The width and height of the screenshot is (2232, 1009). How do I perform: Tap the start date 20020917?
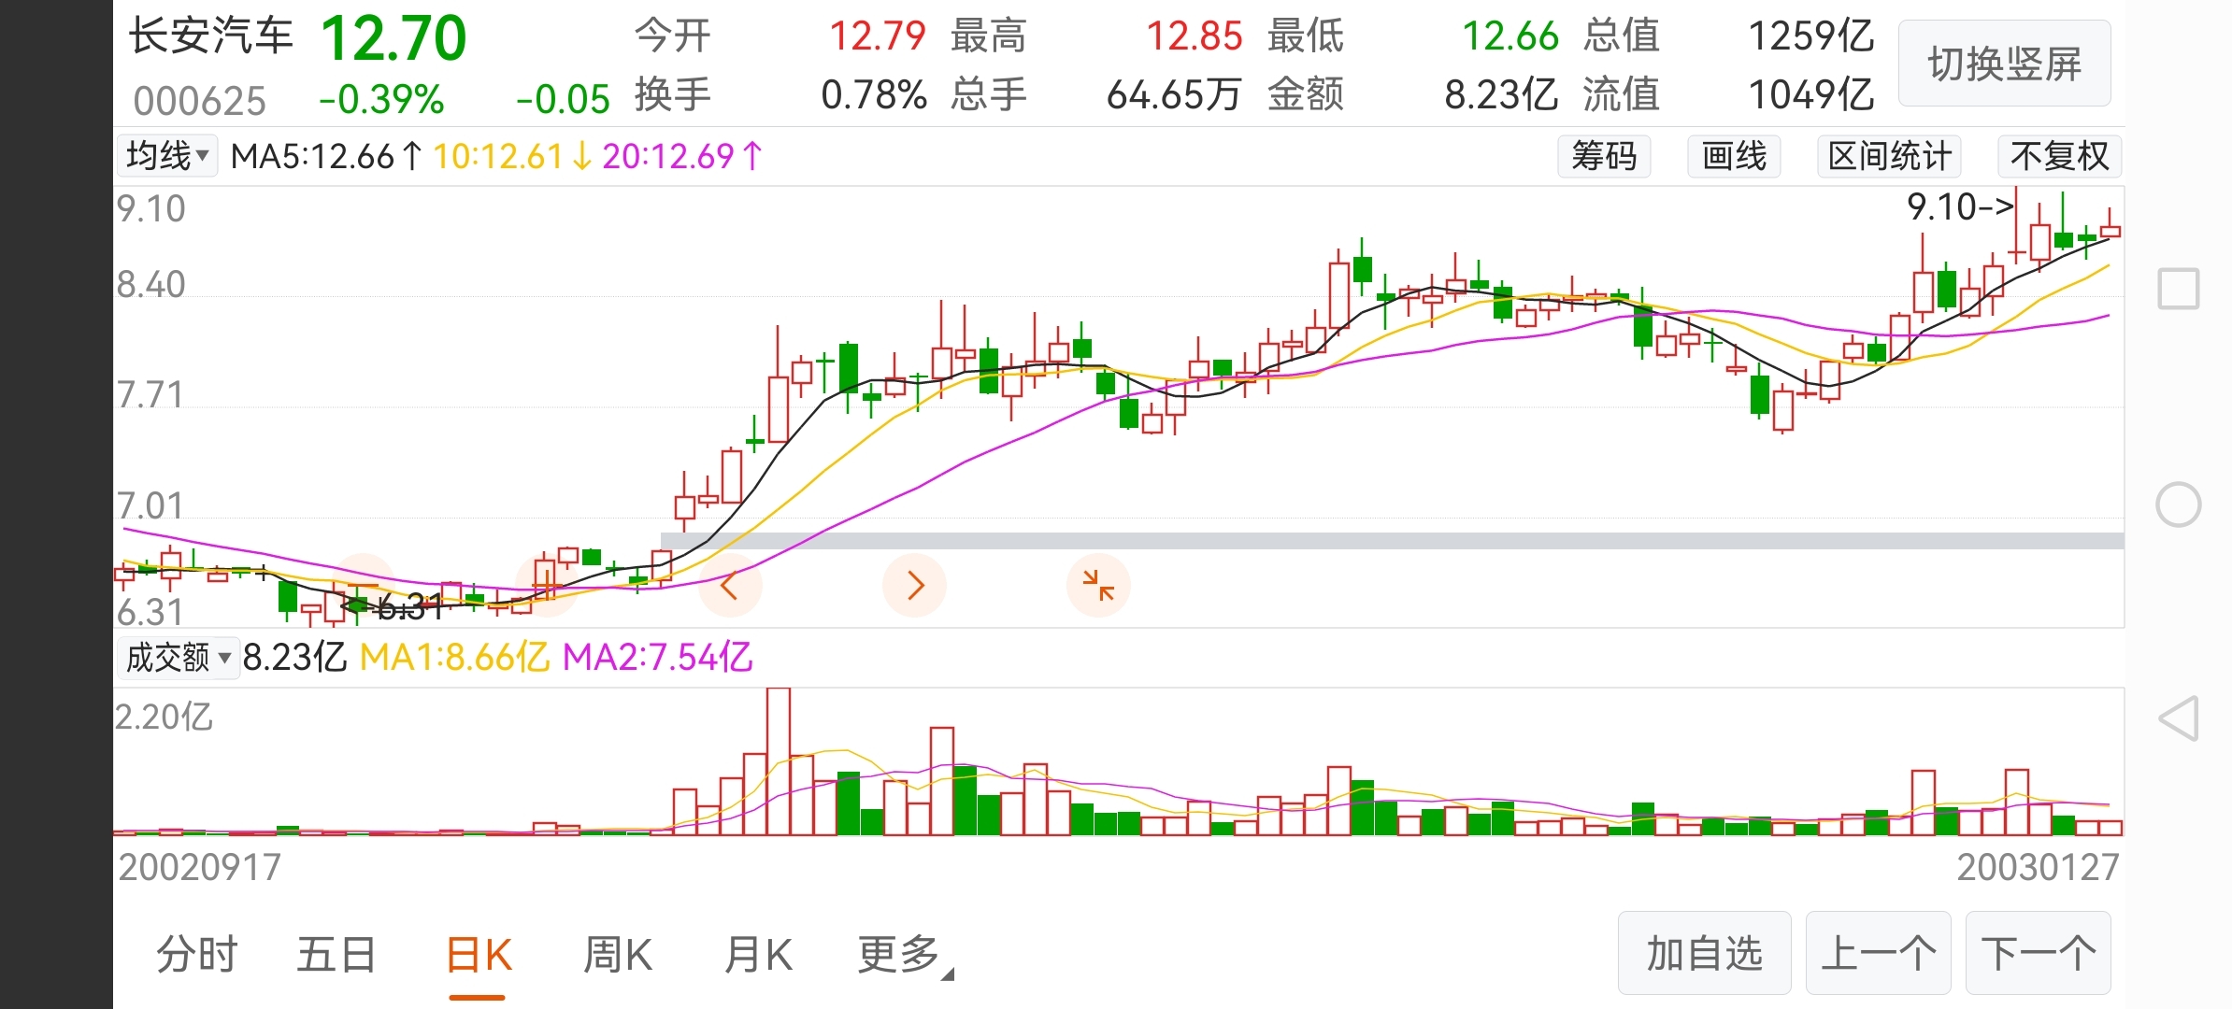pyautogui.click(x=199, y=867)
